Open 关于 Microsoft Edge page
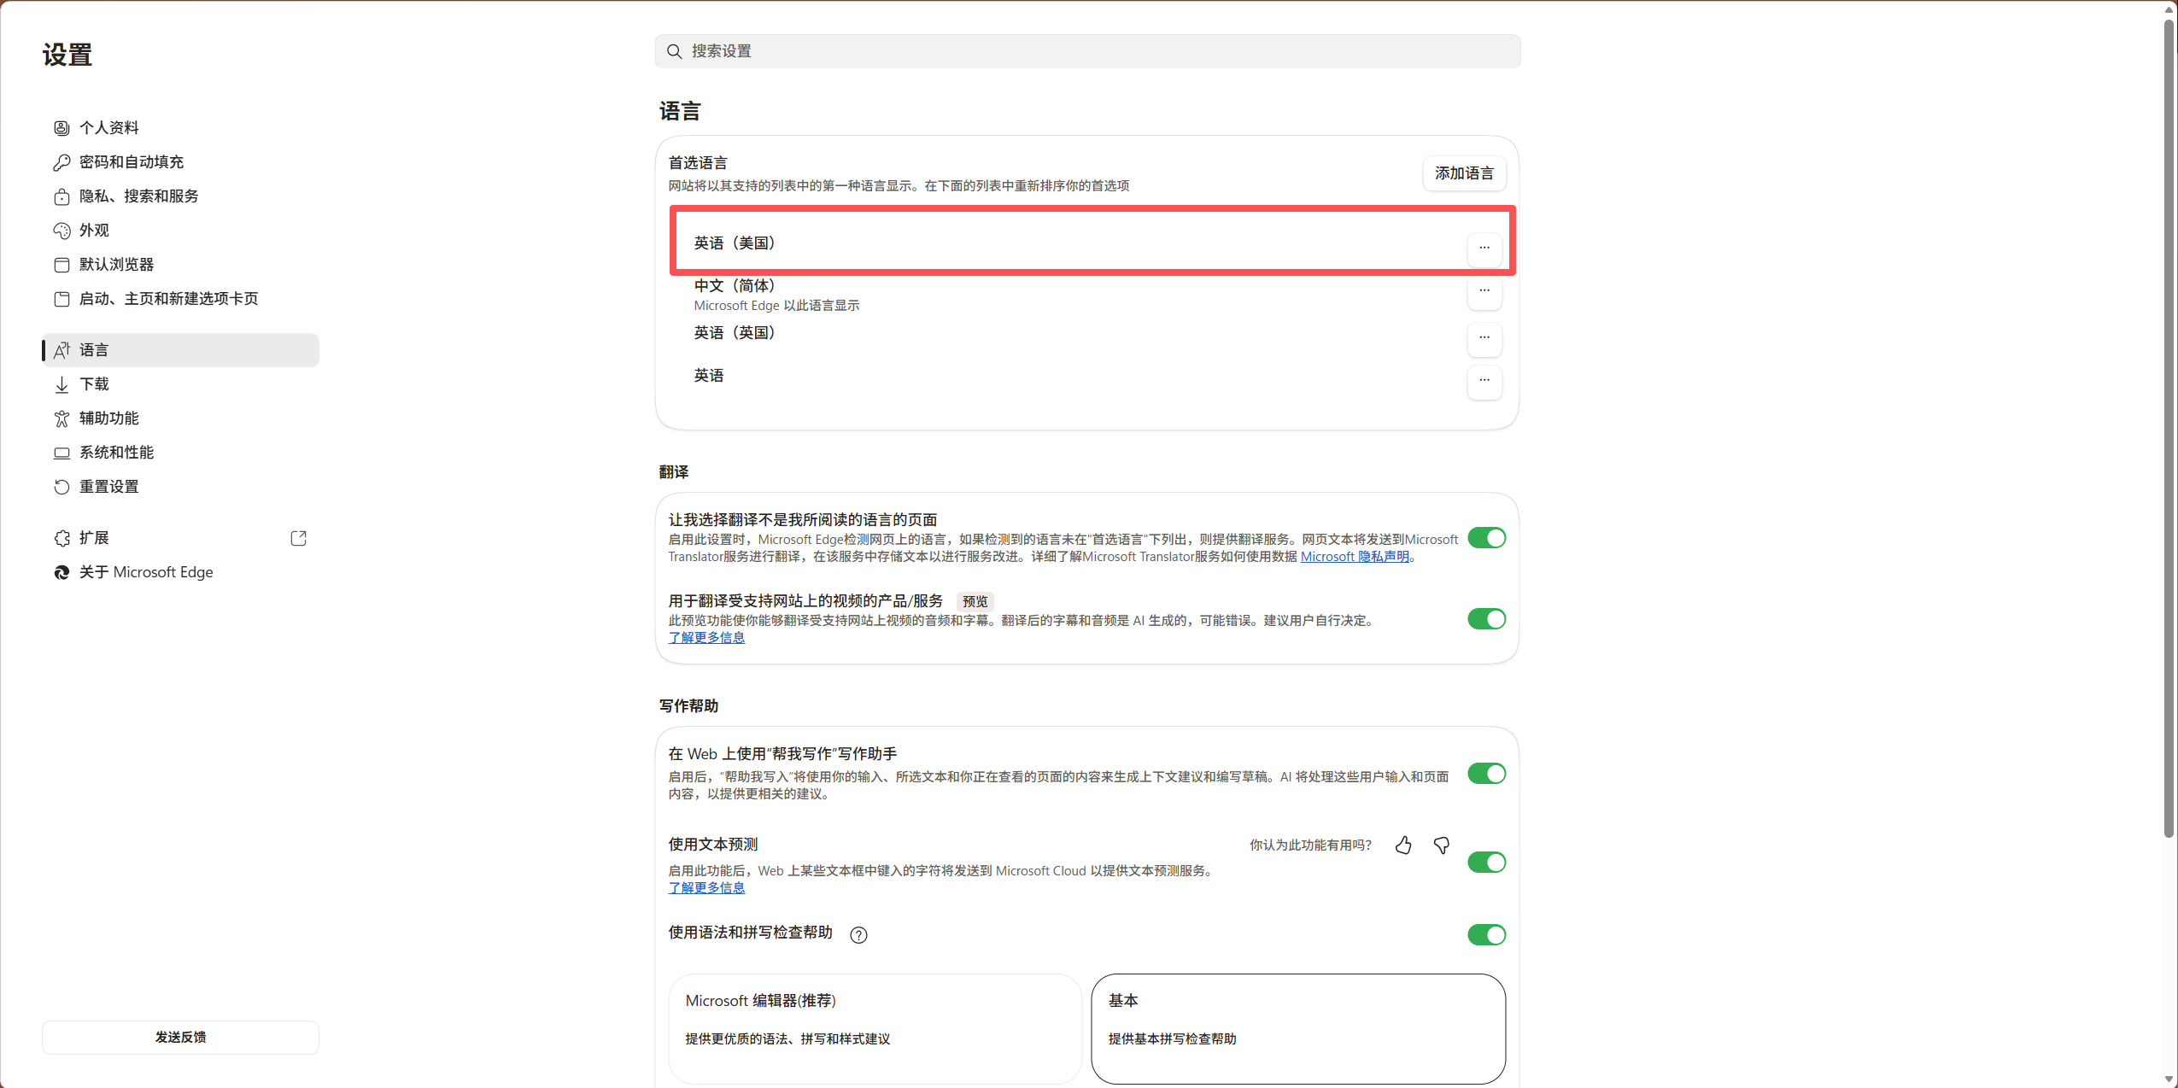The width and height of the screenshot is (2178, 1088). coord(180,572)
